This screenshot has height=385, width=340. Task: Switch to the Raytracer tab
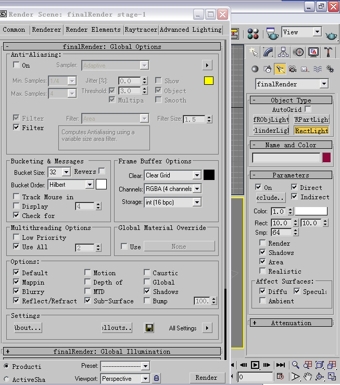(141, 30)
